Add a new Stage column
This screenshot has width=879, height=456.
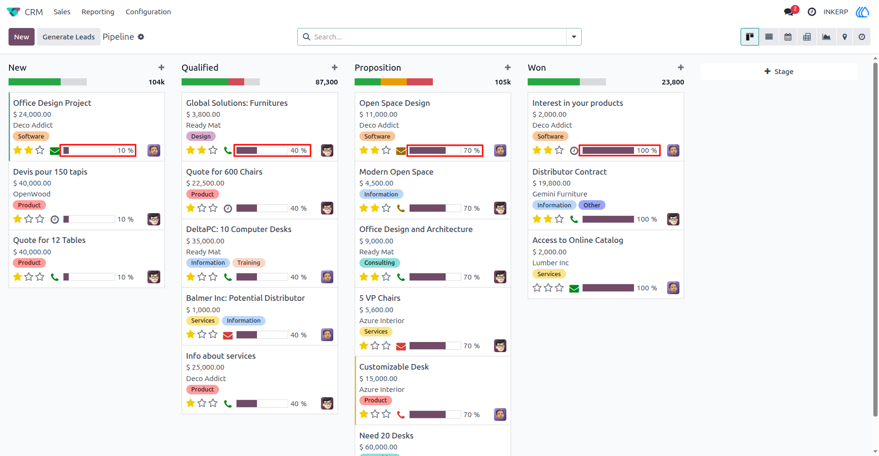pyautogui.click(x=779, y=72)
